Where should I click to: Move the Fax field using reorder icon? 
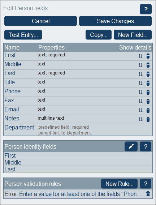point(140,101)
